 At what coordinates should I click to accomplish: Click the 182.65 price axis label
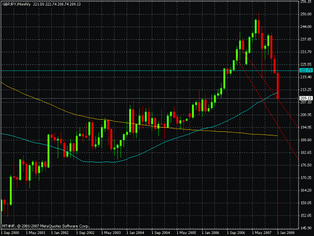tap(306, 152)
